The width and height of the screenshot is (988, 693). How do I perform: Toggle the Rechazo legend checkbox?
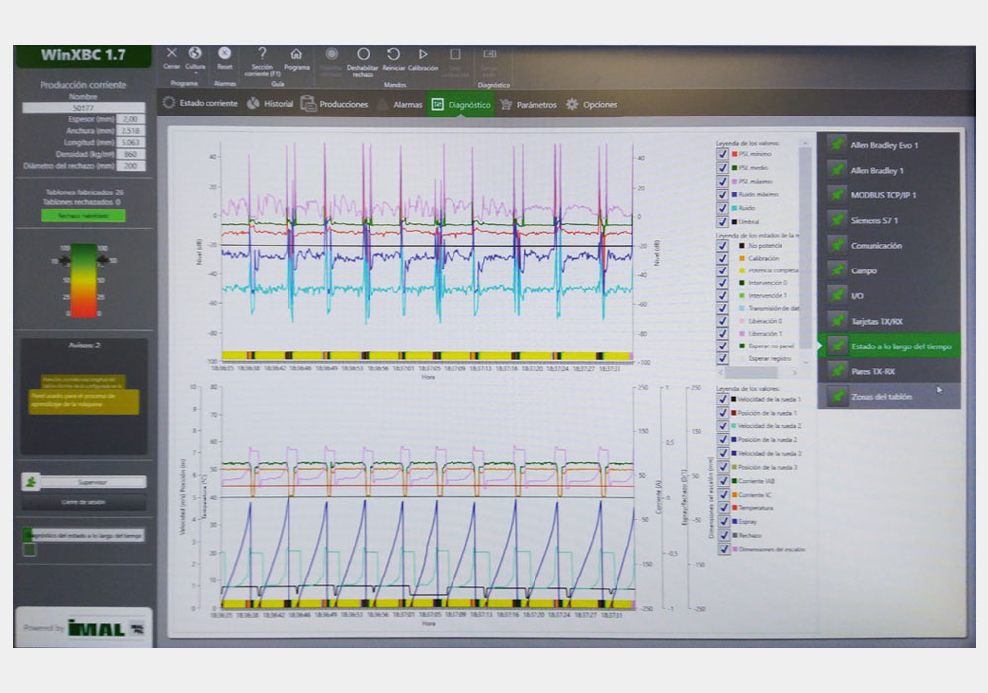pos(723,535)
